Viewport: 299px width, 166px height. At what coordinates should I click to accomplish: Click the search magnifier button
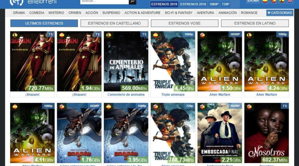(x=132, y=2)
